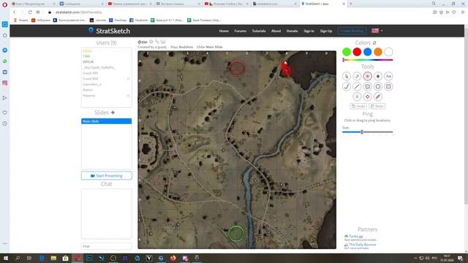Click the AliExpress bookmark
468x263 pixels.
[41, 20]
